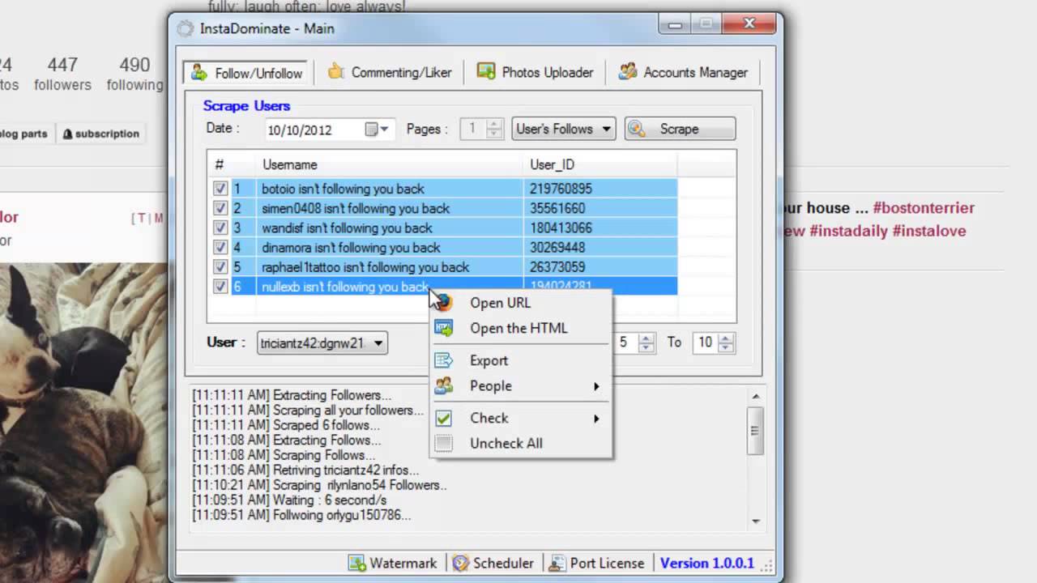Click the Scrape button
Screen dimensions: 1037x583
680,129
